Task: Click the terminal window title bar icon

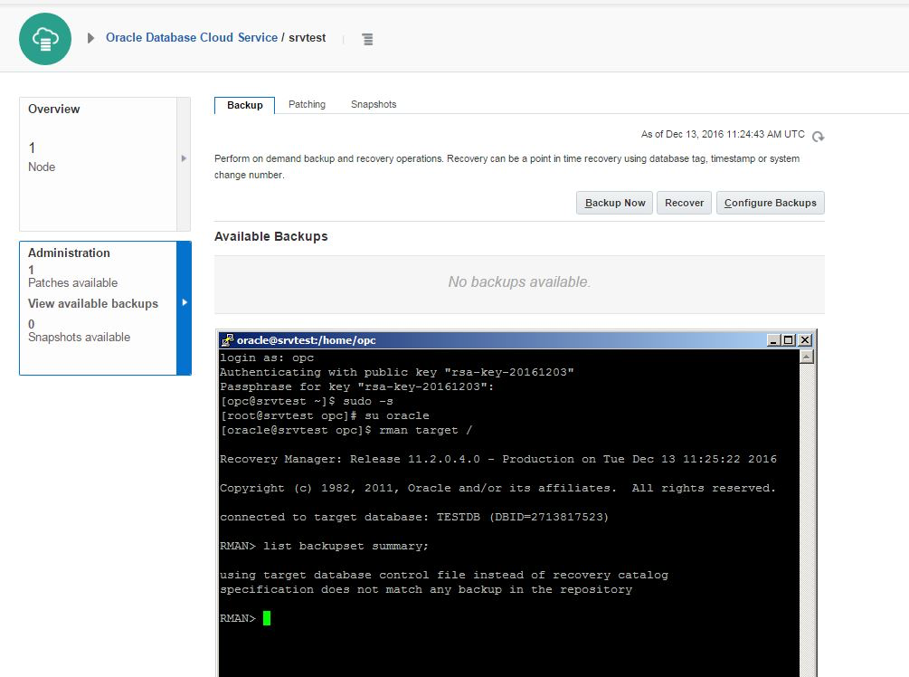Action: [228, 340]
